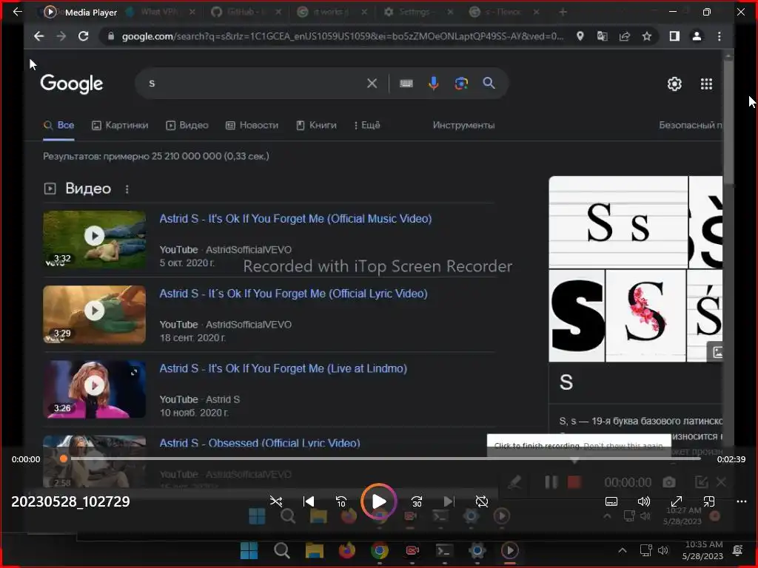
Task: Select the Картинки search tab
Action: coord(120,125)
